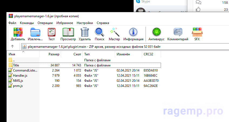Image resolution: width=229 pixels, height=122 pixels.
Task: Click the Добавить (Add) toolbar icon
Action: pos(18,32)
